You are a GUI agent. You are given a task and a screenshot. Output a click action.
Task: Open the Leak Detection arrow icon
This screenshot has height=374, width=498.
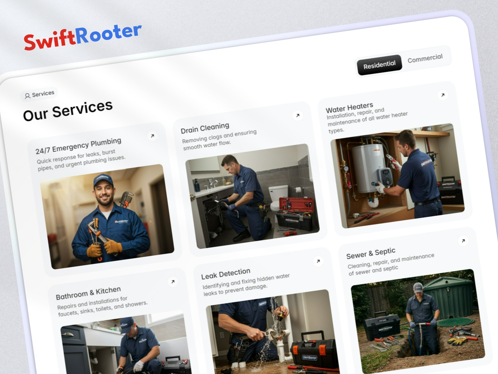(x=318, y=261)
